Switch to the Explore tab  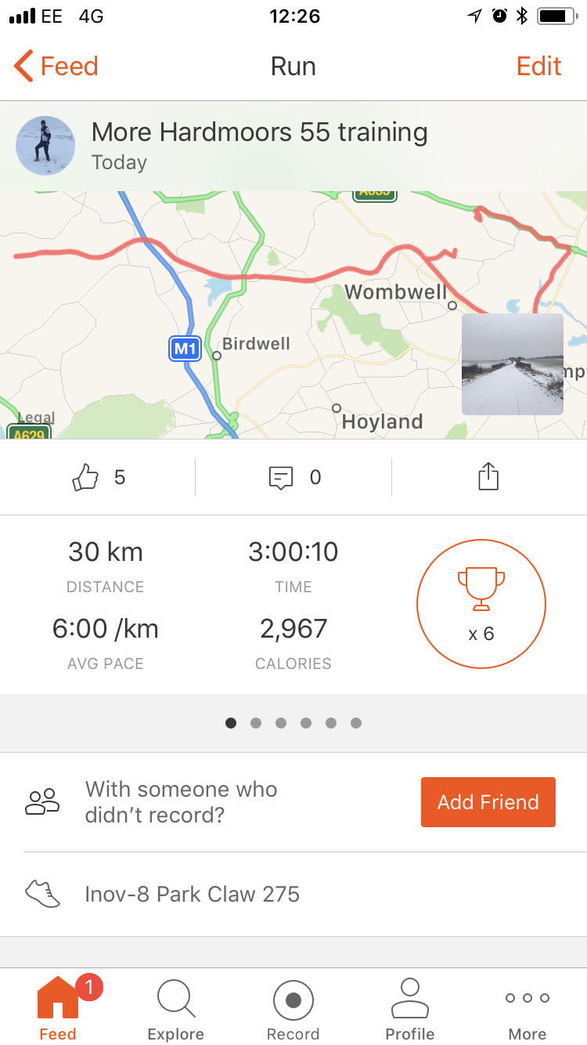coord(175,1009)
